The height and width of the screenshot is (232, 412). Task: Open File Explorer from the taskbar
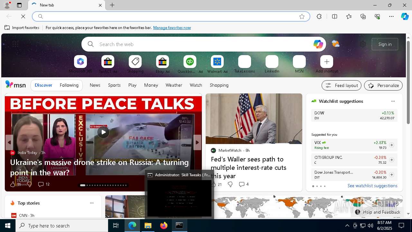pos(148,226)
